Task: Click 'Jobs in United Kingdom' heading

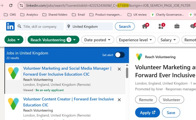Action: point(27,53)
